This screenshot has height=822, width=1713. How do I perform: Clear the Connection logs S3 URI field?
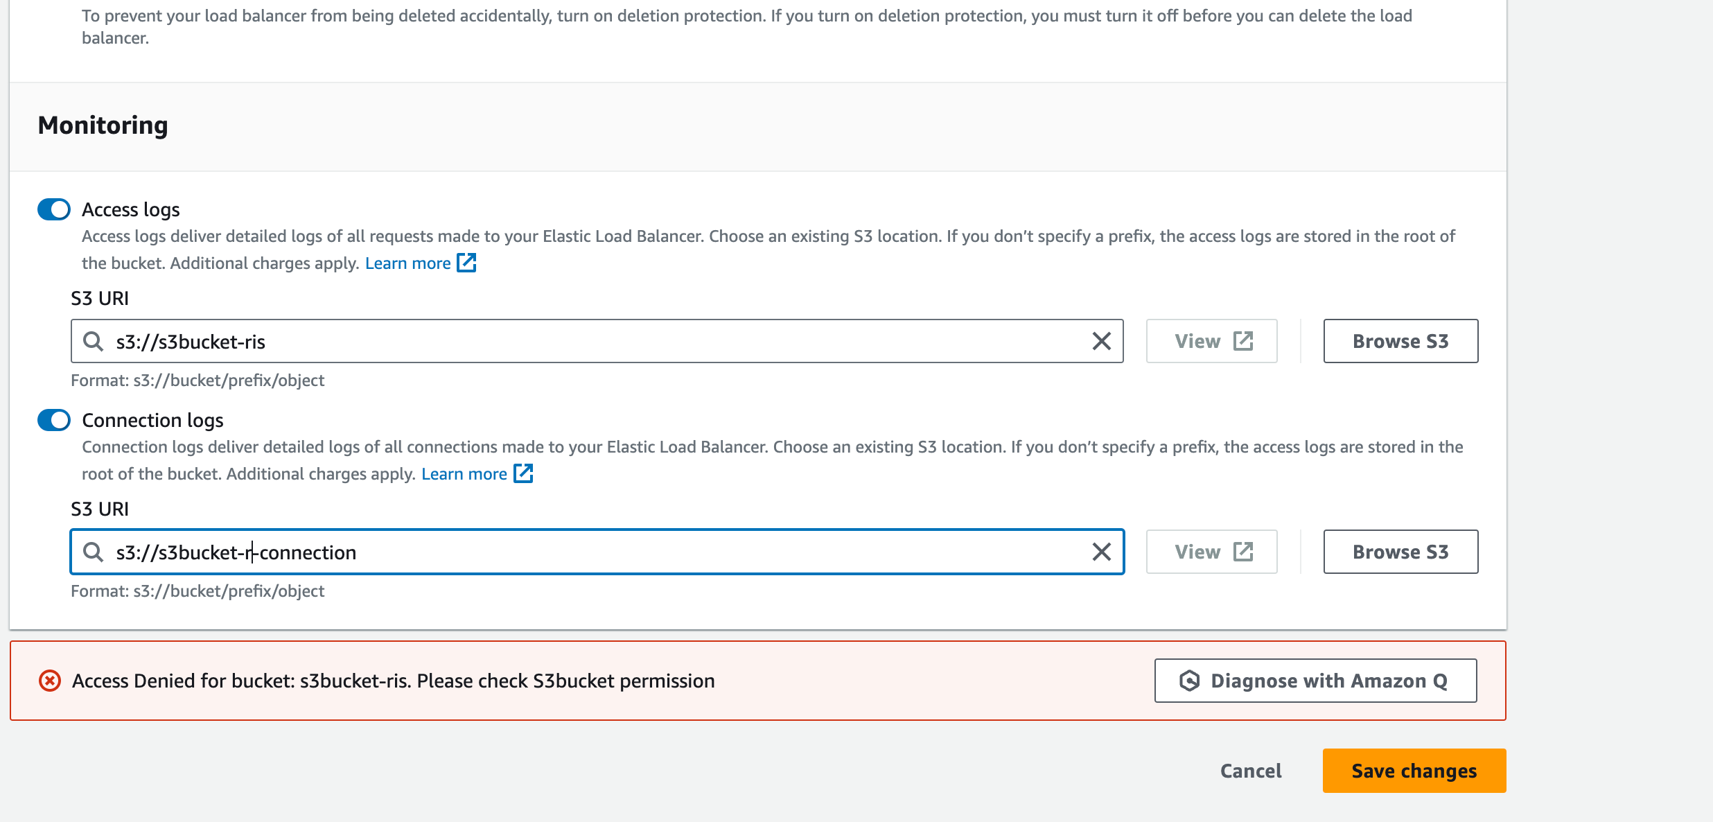1101,552
